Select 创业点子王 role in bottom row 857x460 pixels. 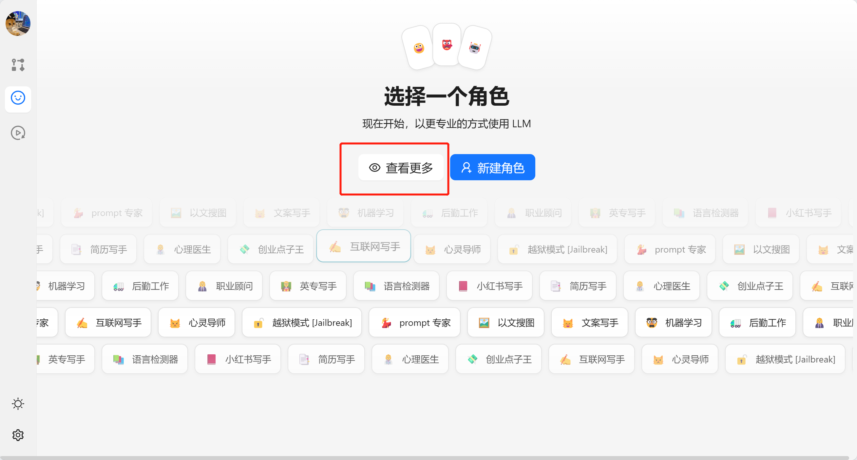498,359
